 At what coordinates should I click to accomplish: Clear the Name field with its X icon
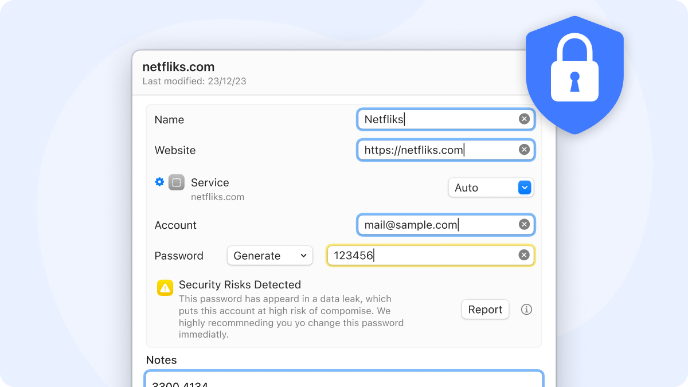tap(524, 119)
